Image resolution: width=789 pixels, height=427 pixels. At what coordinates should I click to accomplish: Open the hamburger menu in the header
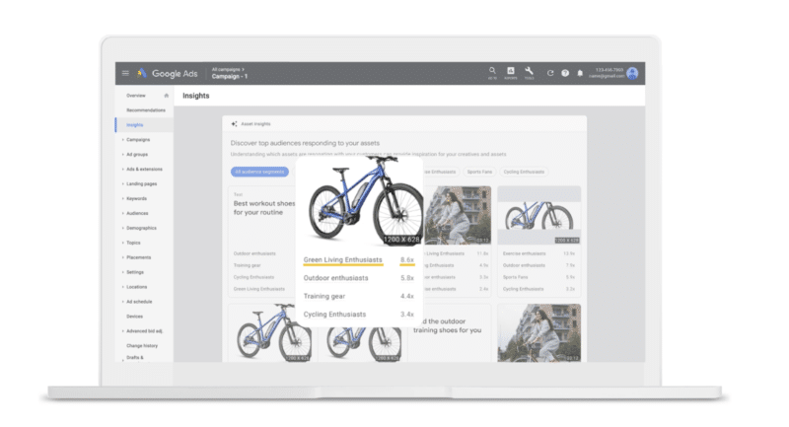click(125, 73)
